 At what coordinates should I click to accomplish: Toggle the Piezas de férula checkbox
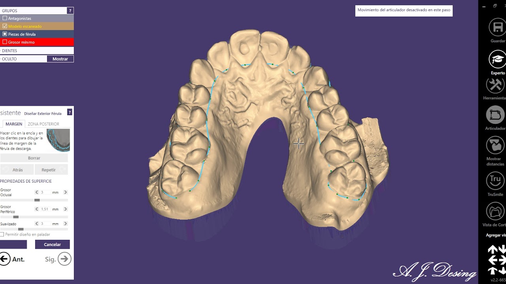tap(5, 34)
